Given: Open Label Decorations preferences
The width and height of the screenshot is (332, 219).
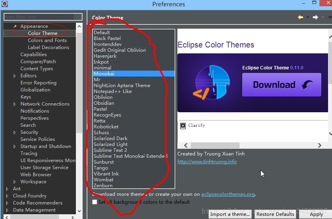Looking at the screenshot, I should coord(48,47).
